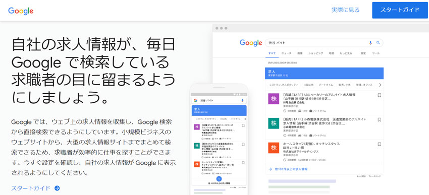The height and width of the screenshot is (195, 429).
Task: Click the clock icon under ABCベーカリー listing
Action: (285, 111)
